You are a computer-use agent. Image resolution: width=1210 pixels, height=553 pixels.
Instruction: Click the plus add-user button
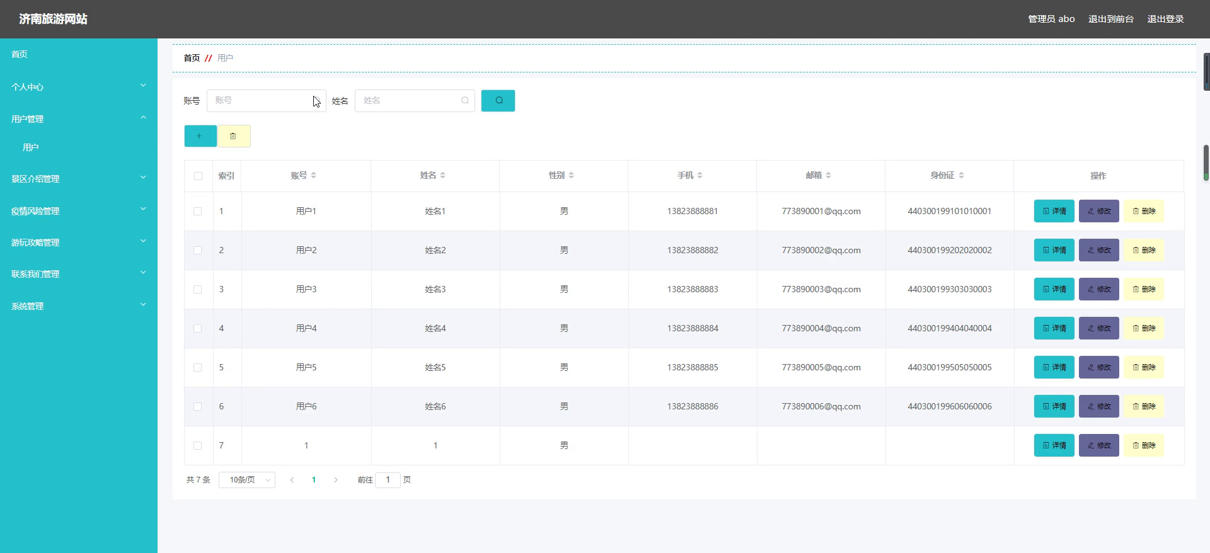(x=200, y=136)
